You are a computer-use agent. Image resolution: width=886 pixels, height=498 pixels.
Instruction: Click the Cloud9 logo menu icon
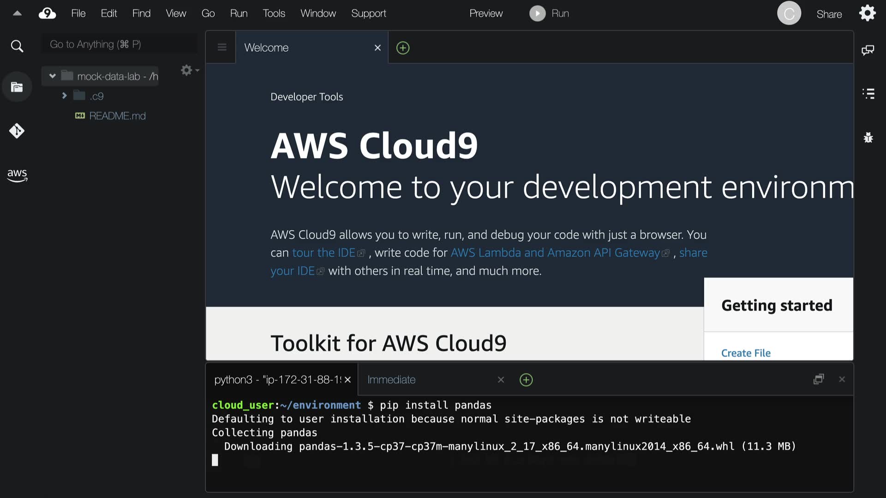tap(47, 13)
